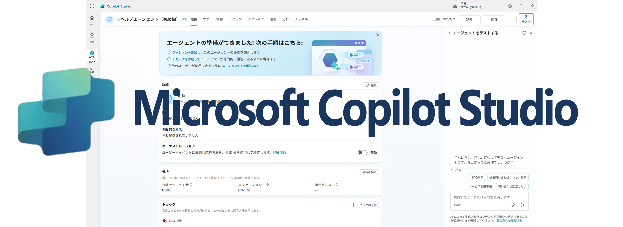Click the 分析を開く button
The image size is (623, 227).
(369, 172)
